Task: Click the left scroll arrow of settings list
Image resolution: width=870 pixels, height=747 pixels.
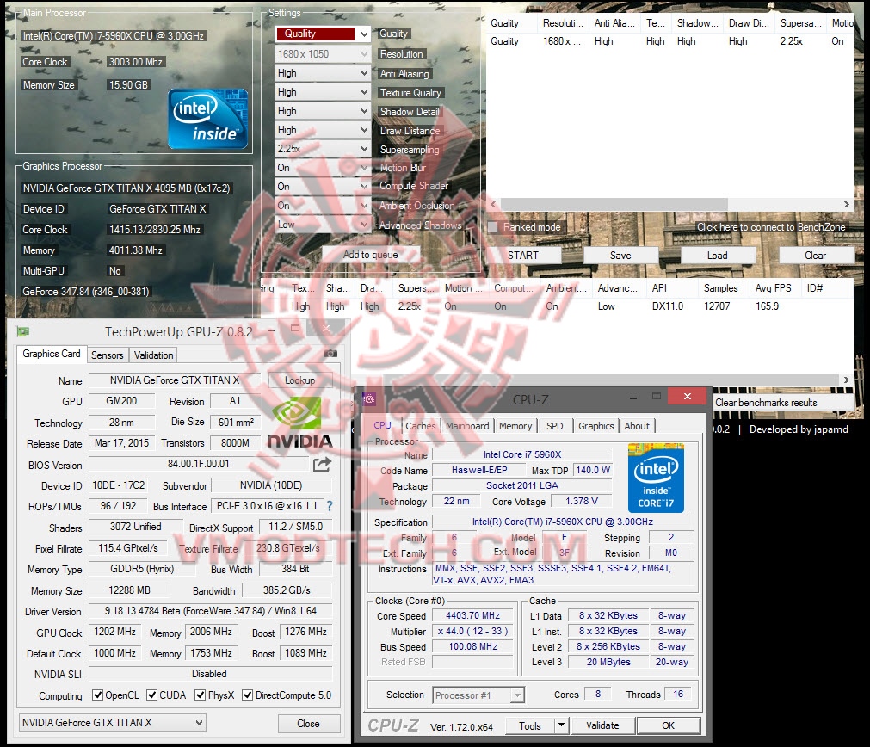Action: coord(493,204)
